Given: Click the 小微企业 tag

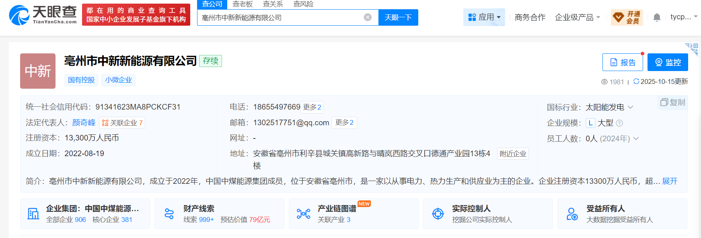Looking at the screenshot, I should tap(119, 80).
